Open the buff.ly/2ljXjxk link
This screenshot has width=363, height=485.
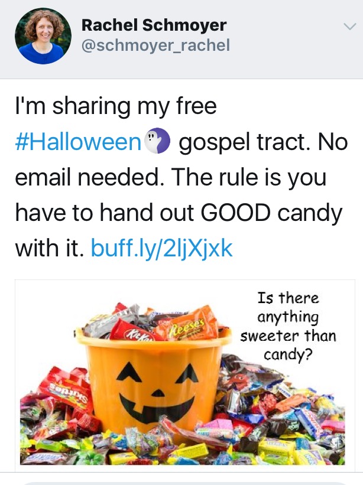[x=162, y=248]
